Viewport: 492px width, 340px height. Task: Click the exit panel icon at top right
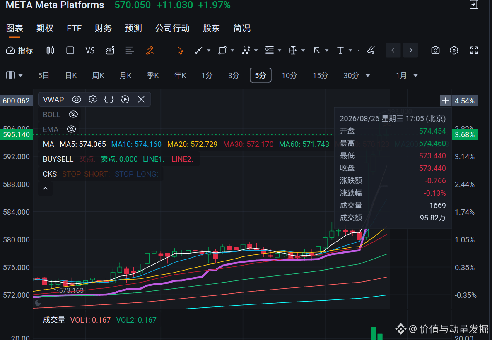[474, 5]
